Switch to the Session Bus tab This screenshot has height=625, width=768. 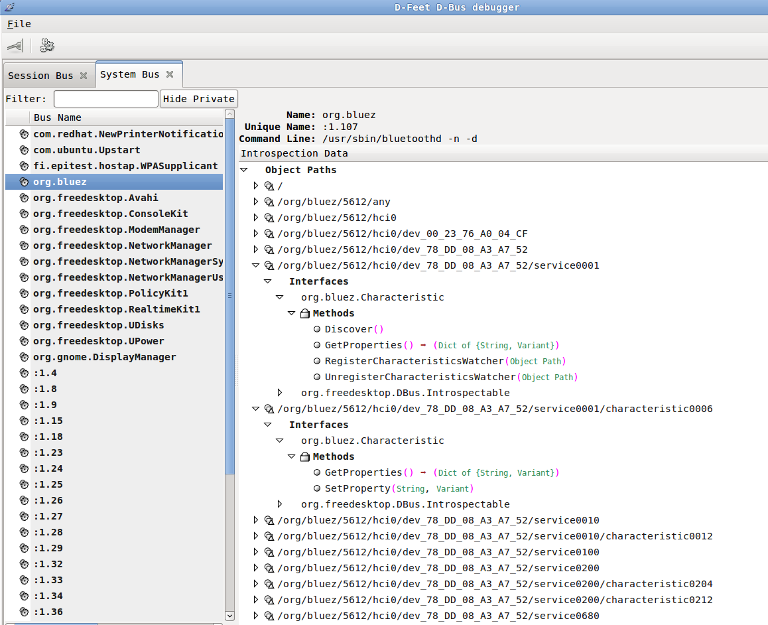[x=40, y=76]
